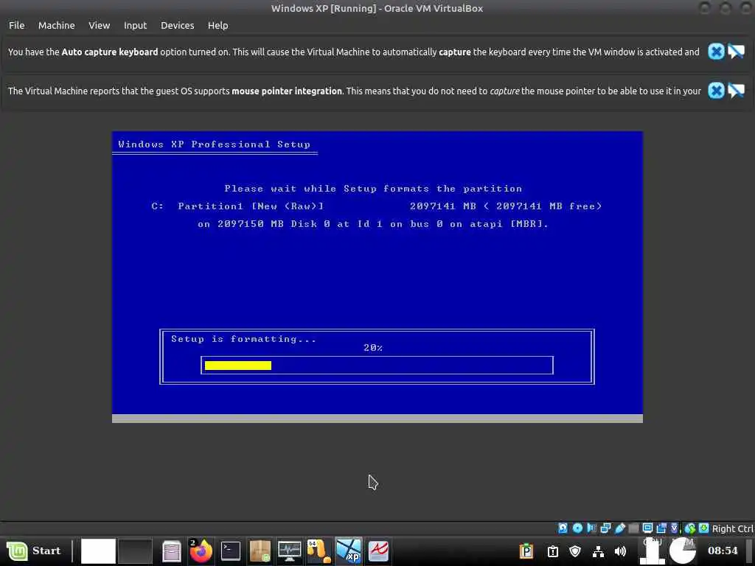Open the yellow 64 app in panel
The height and width of the screenshot is (566, 755).
[319, 551]
